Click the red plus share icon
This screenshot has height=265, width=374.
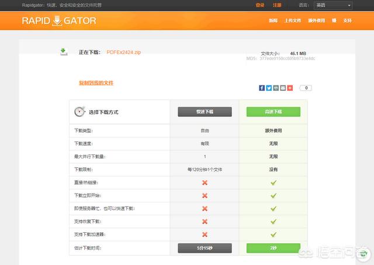click(290, 88)
